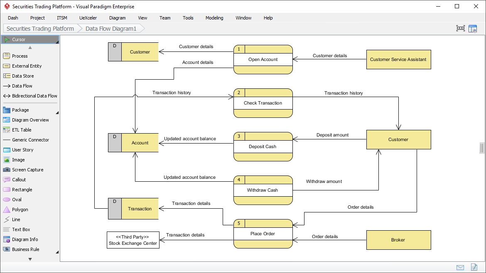Choose the Data Store tool

pyautogui.click(x=21, y=76)
